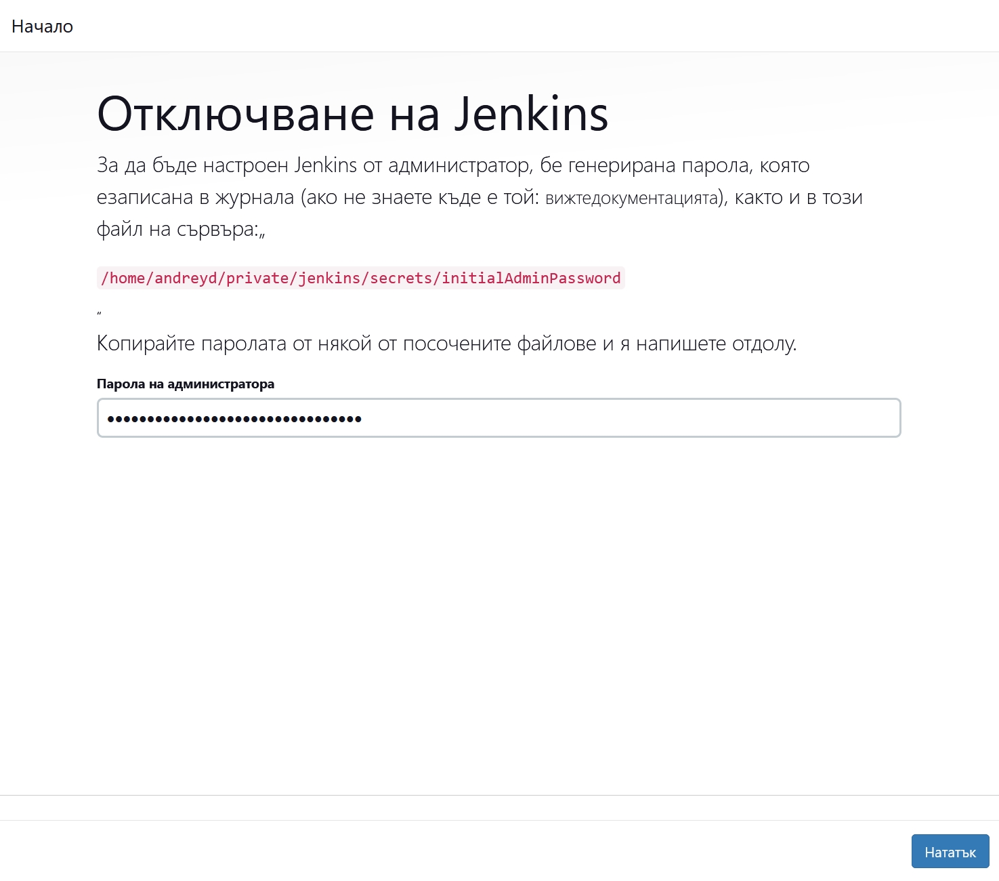
Task: Click the Отключване на Jenkins heading
Action: [x=353, y=113]
